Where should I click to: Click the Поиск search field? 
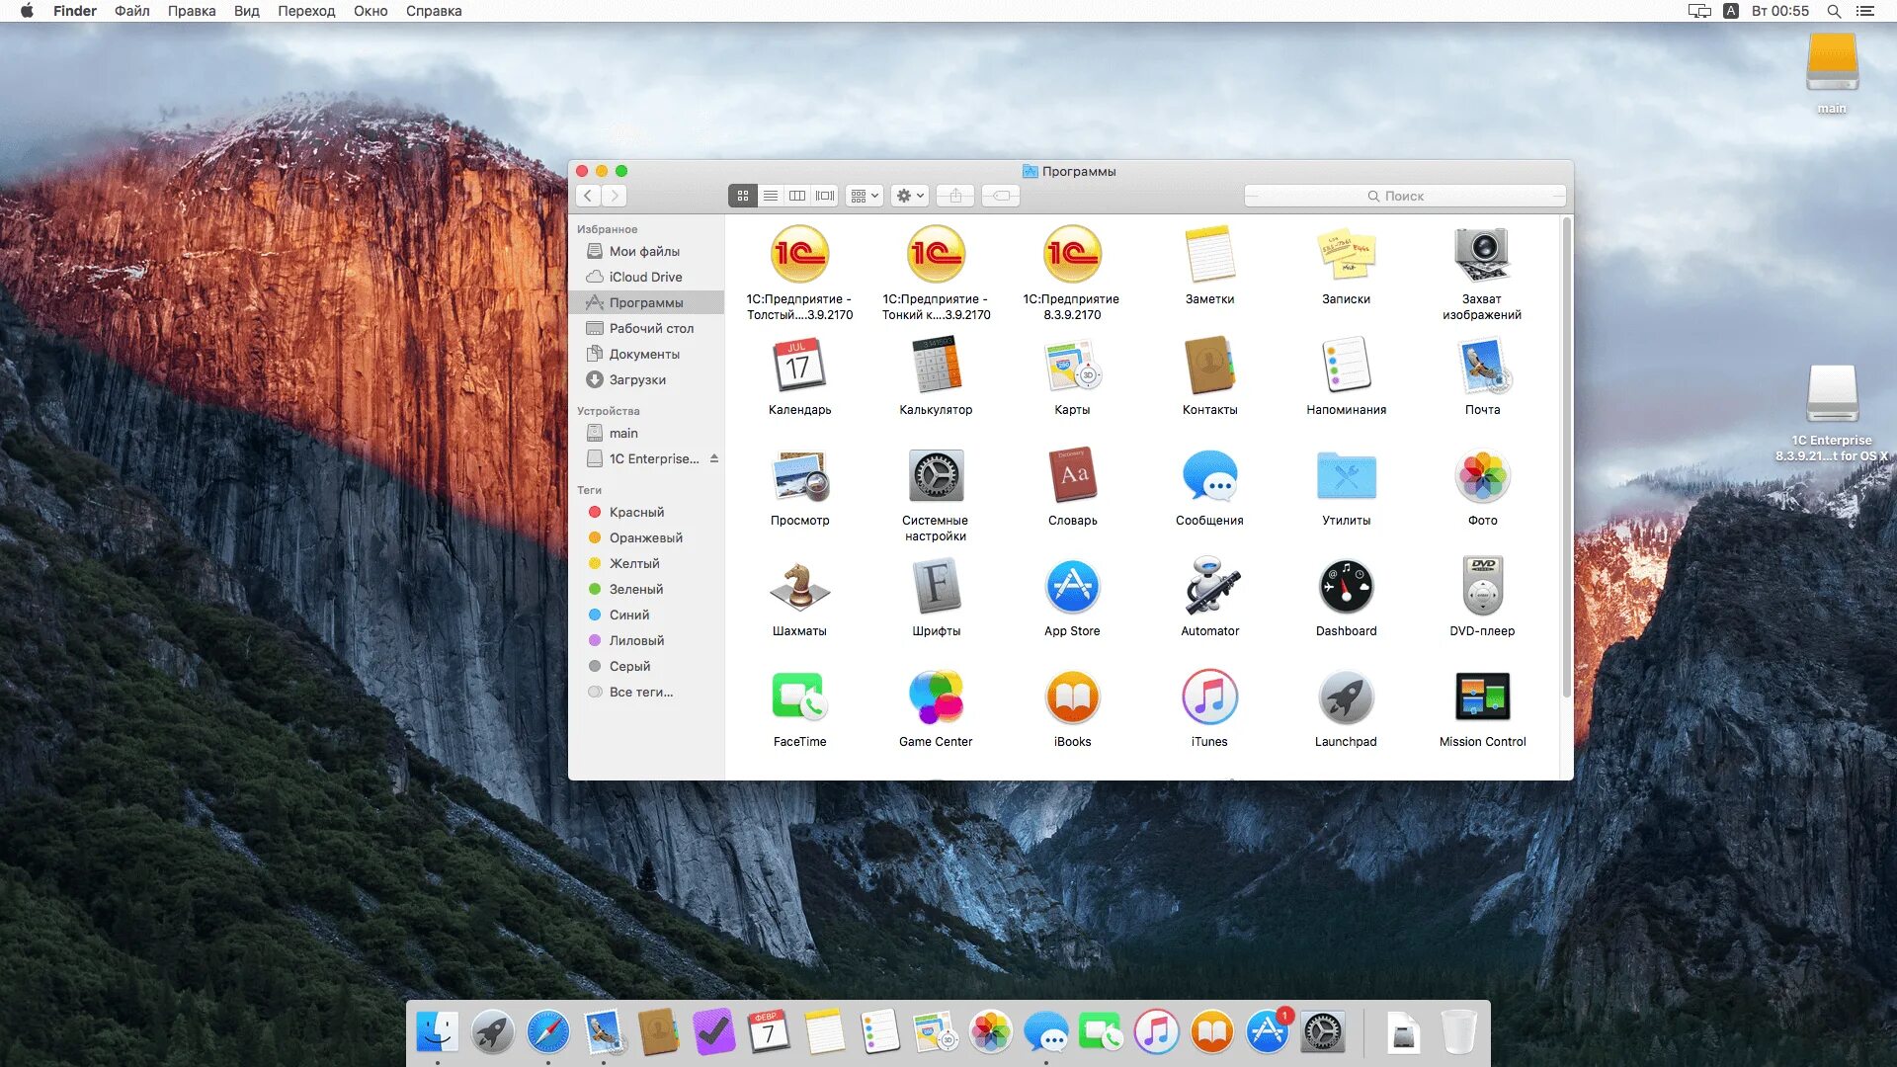pos(1404,196)
